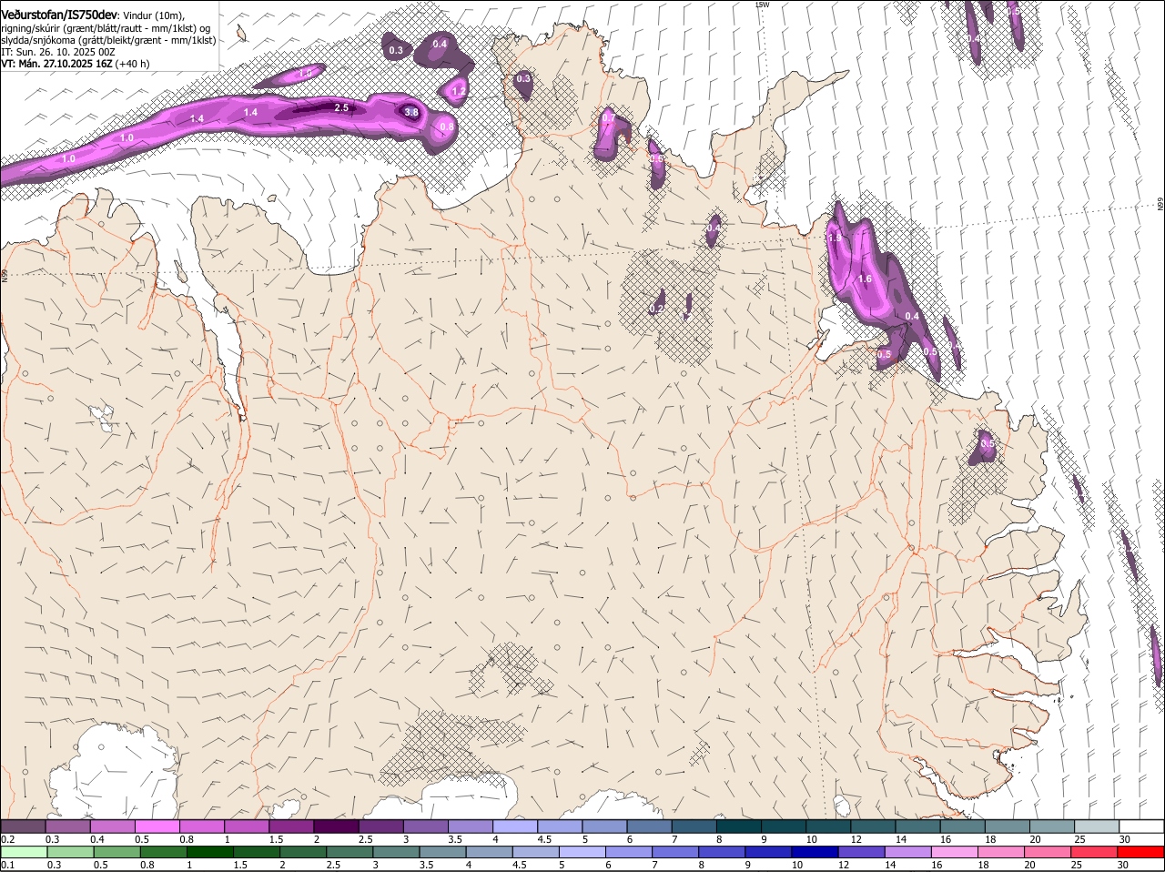This screenshot has height=872, width=1165.
Task: Click the 0.2 value over the inland hatched area
Action: (x=656, y=309)
